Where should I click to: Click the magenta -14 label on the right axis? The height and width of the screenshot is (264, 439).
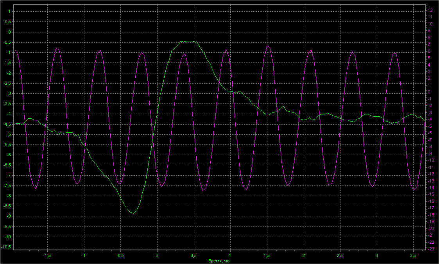pos(430,187)
